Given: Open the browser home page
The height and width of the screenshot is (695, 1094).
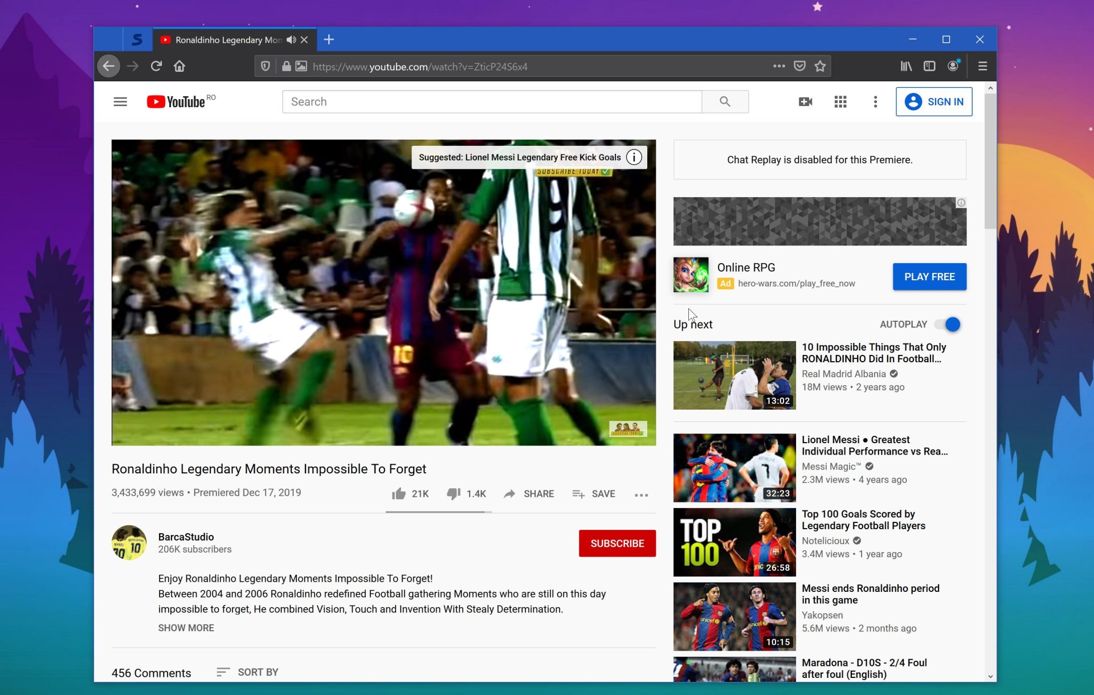Looking at the screenshot, I should point(179,66).
